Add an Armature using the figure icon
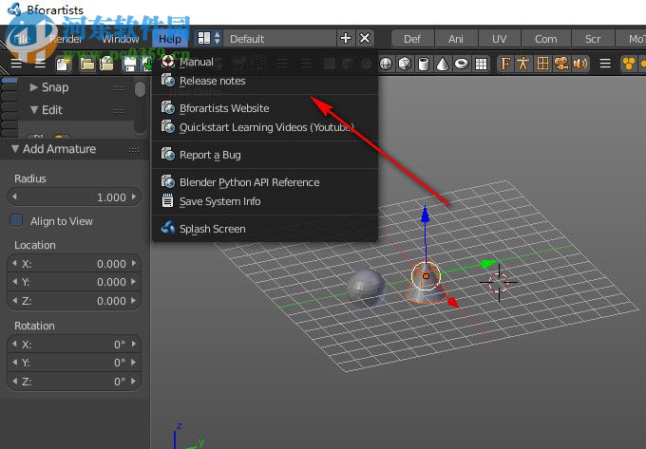This screenshot has height=449, width=646. pos(523,64)
